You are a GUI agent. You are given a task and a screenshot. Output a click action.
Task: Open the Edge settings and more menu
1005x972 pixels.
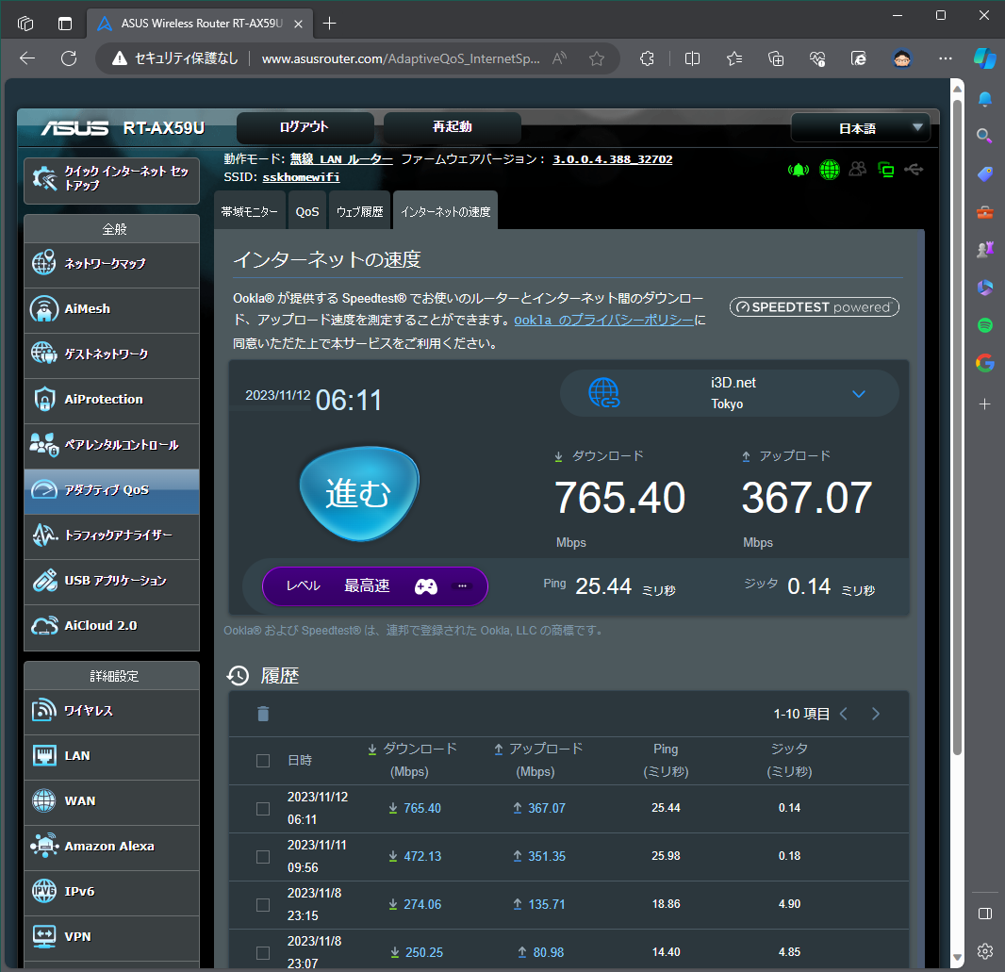946,59
